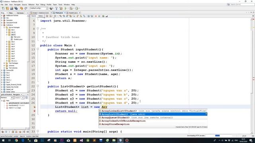Click the Downloading HTTP Javadoc progress bar
Screen dimensions: 255x143
click(x=219, y=135)
